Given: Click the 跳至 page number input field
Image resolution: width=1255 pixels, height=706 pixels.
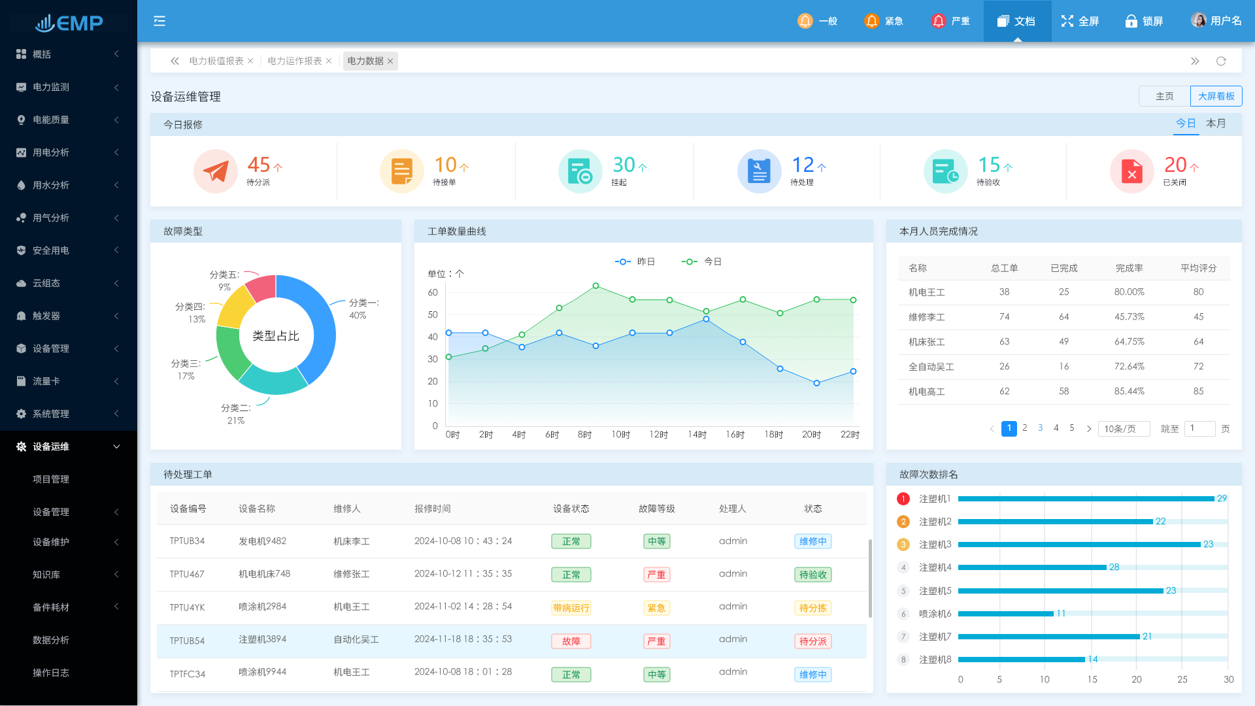Looking at the screenshot, I should (x=1199, y=428).
